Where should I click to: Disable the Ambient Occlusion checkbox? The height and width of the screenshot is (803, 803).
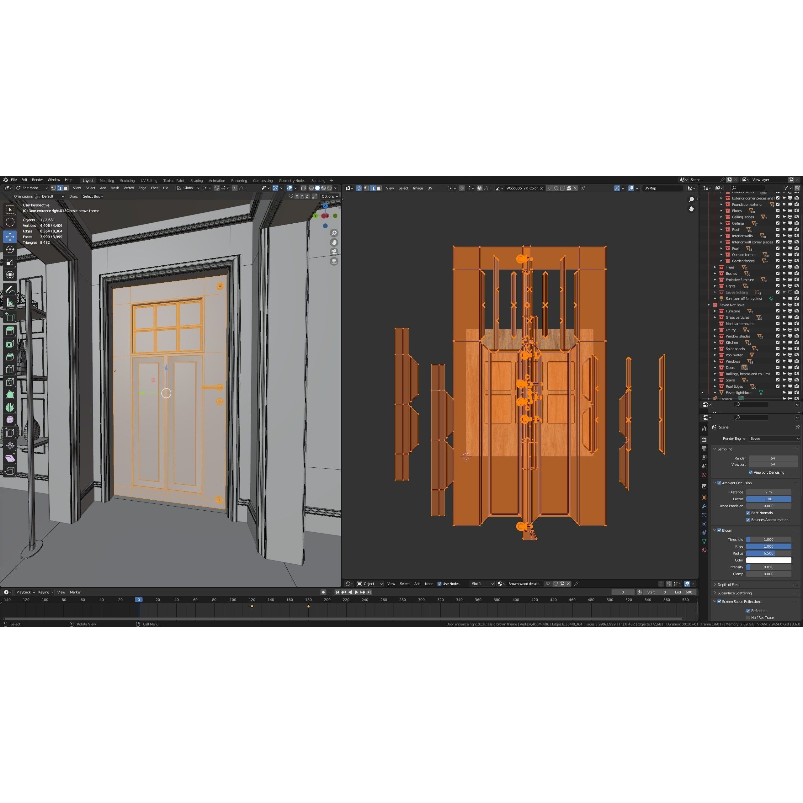click(720, 483)
